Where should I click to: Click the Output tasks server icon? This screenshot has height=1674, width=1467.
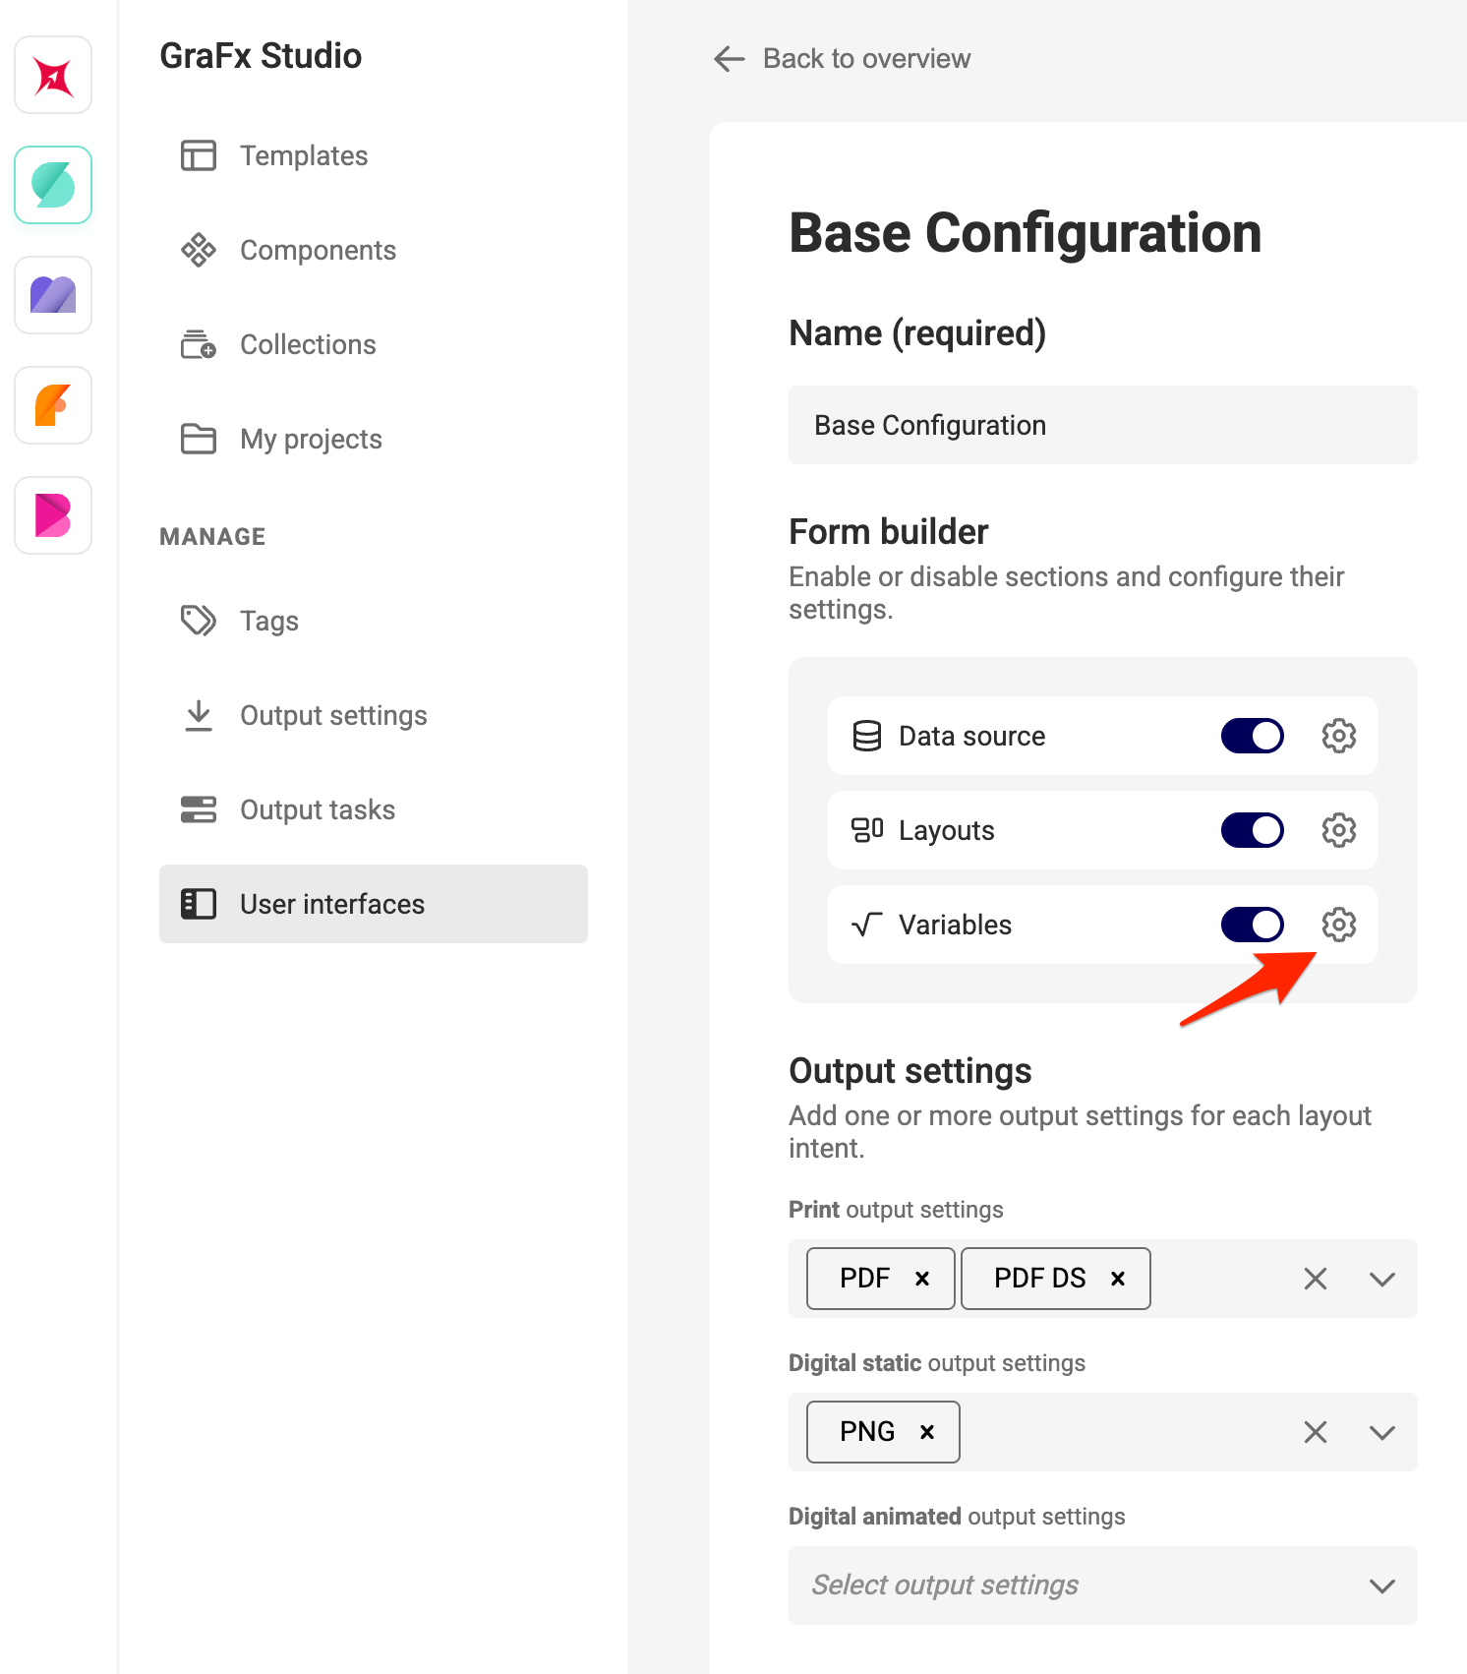tap(199, 809)
